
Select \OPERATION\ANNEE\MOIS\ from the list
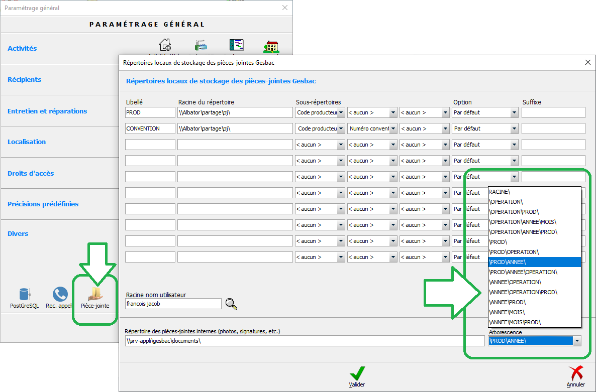click(x=523, y=222)
